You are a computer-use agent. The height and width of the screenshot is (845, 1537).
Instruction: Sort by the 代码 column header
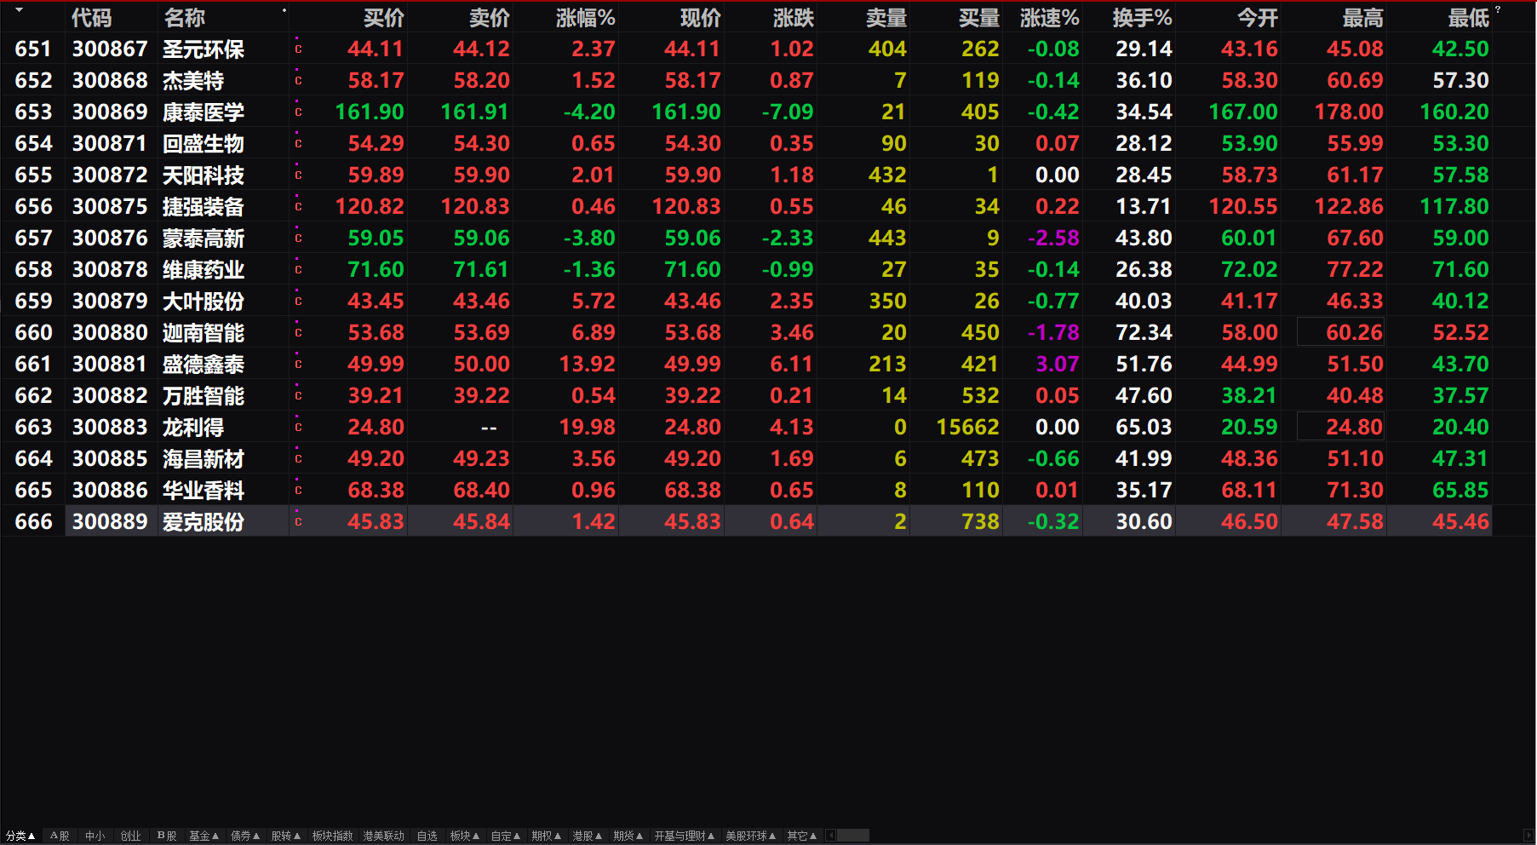[91, 18]
